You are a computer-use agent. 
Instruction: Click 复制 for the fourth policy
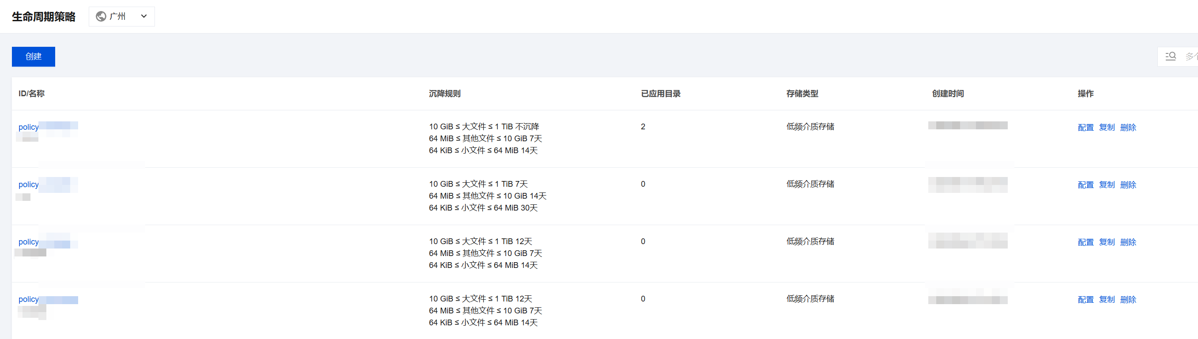click(1107, 300)
